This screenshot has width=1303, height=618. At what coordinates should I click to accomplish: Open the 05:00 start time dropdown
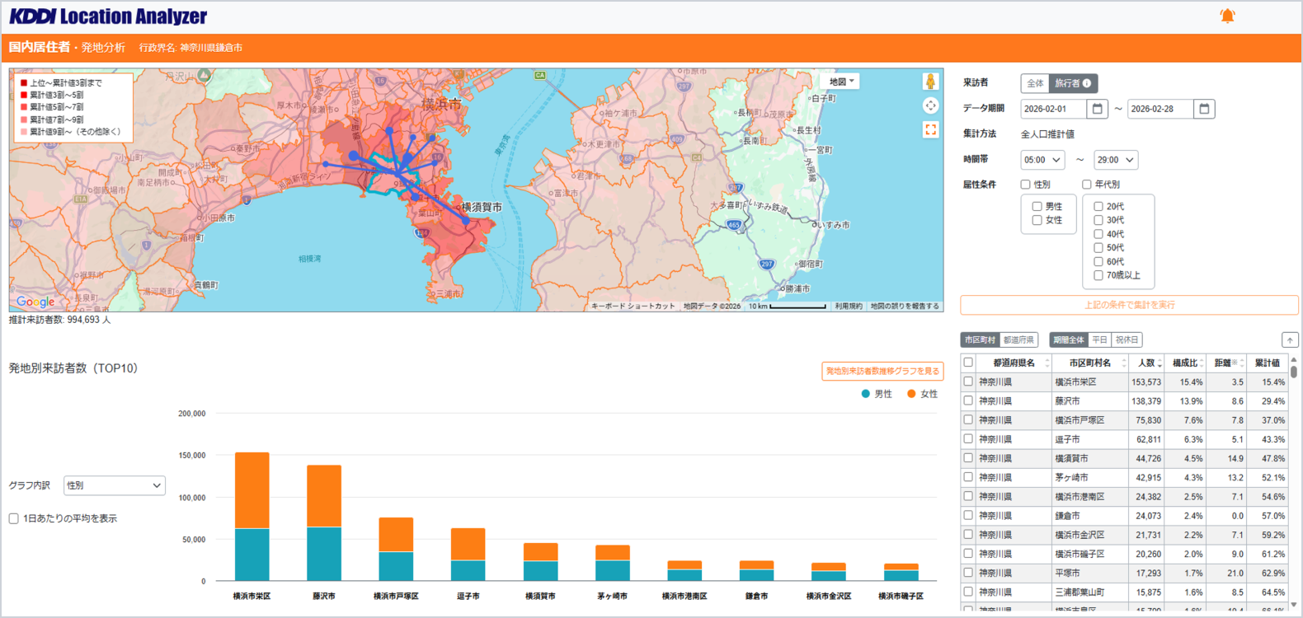point(1042,160)
